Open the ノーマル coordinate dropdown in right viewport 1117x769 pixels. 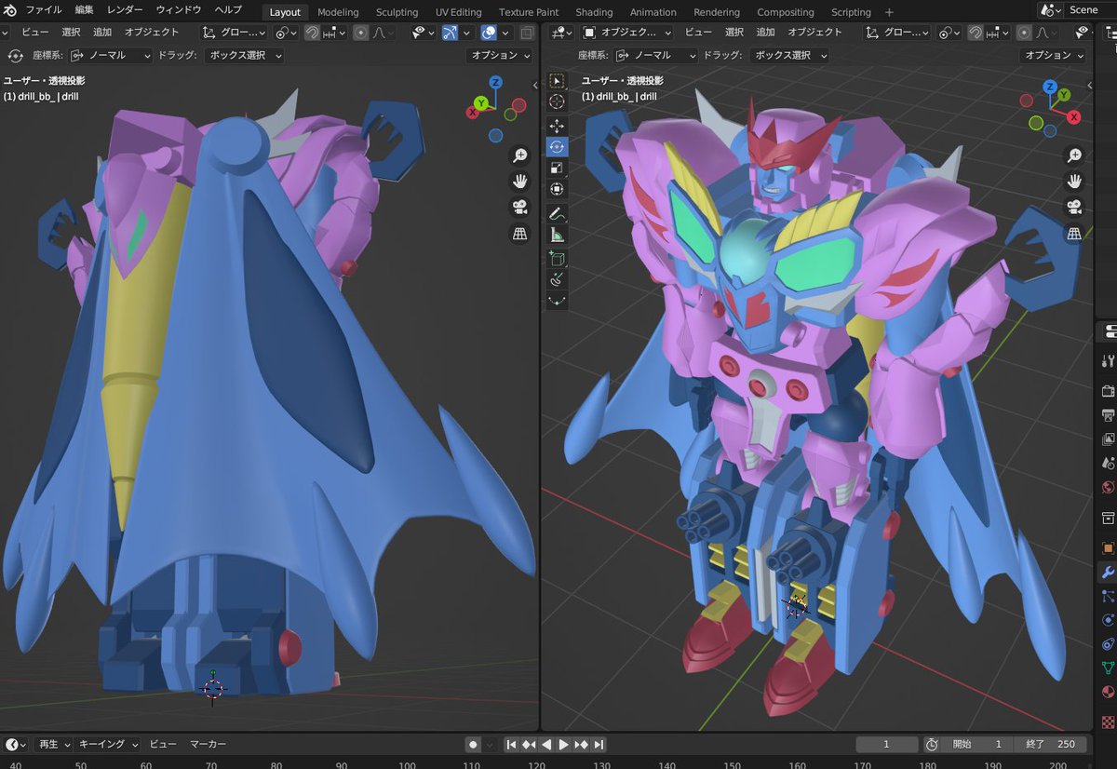[x=656, y=55]
